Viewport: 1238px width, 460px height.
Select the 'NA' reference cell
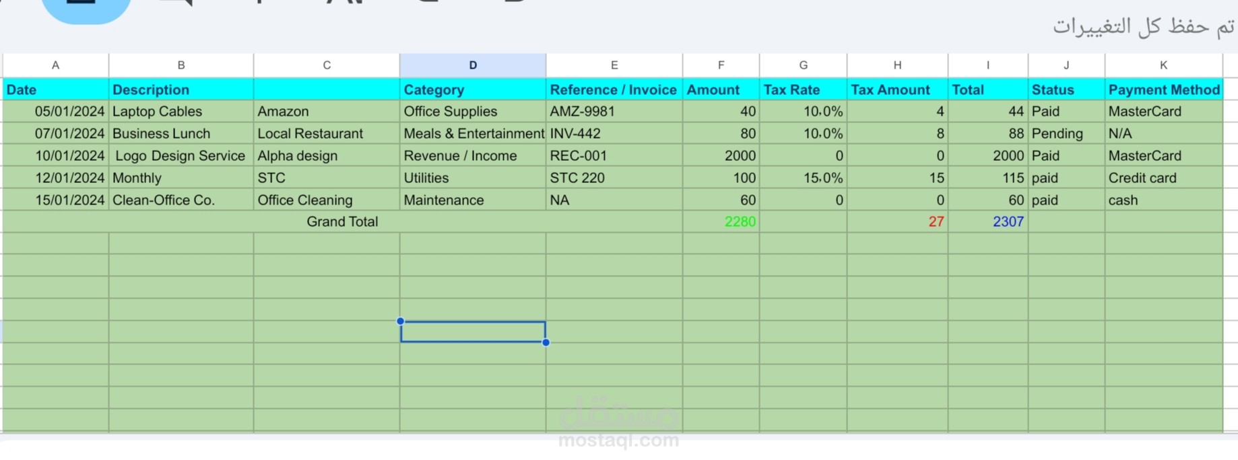coord(614,200)
